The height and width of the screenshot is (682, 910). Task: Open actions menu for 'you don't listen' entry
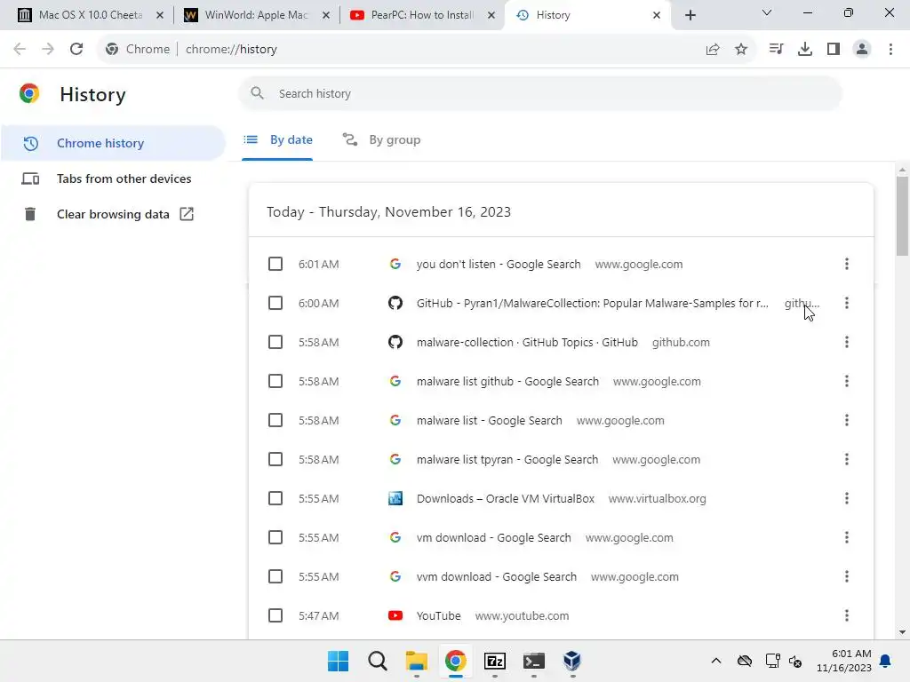point(847,264)
